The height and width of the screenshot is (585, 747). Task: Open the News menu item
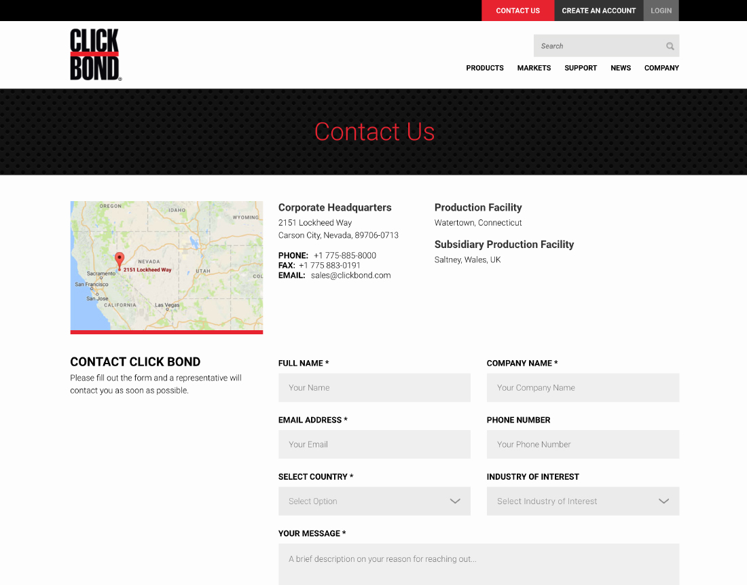(x=621, y=68)
